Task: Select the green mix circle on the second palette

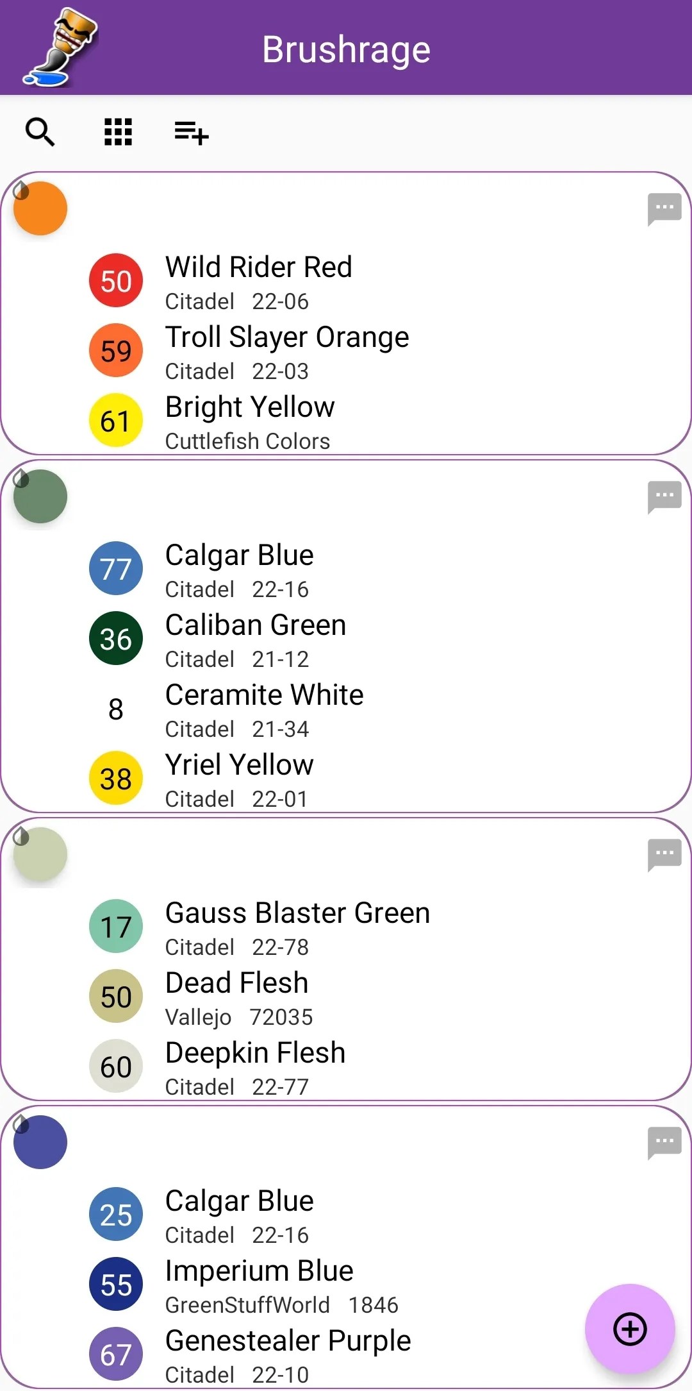Action: [40, 496]
